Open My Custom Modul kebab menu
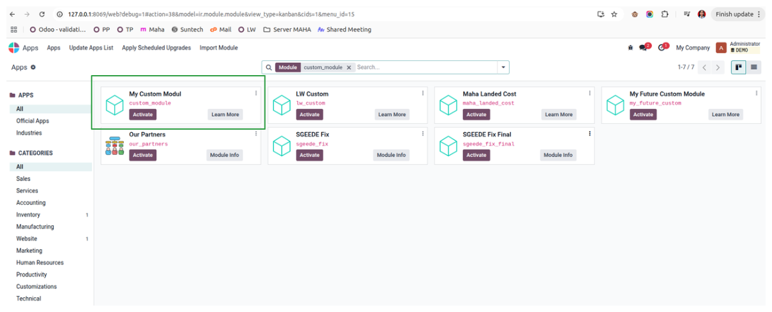This screenshot has width=772, height=312. 256,94
